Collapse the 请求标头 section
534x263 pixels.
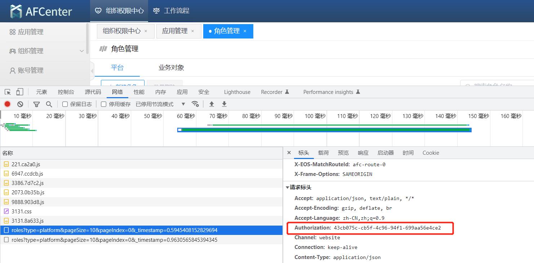click(288, 187)
